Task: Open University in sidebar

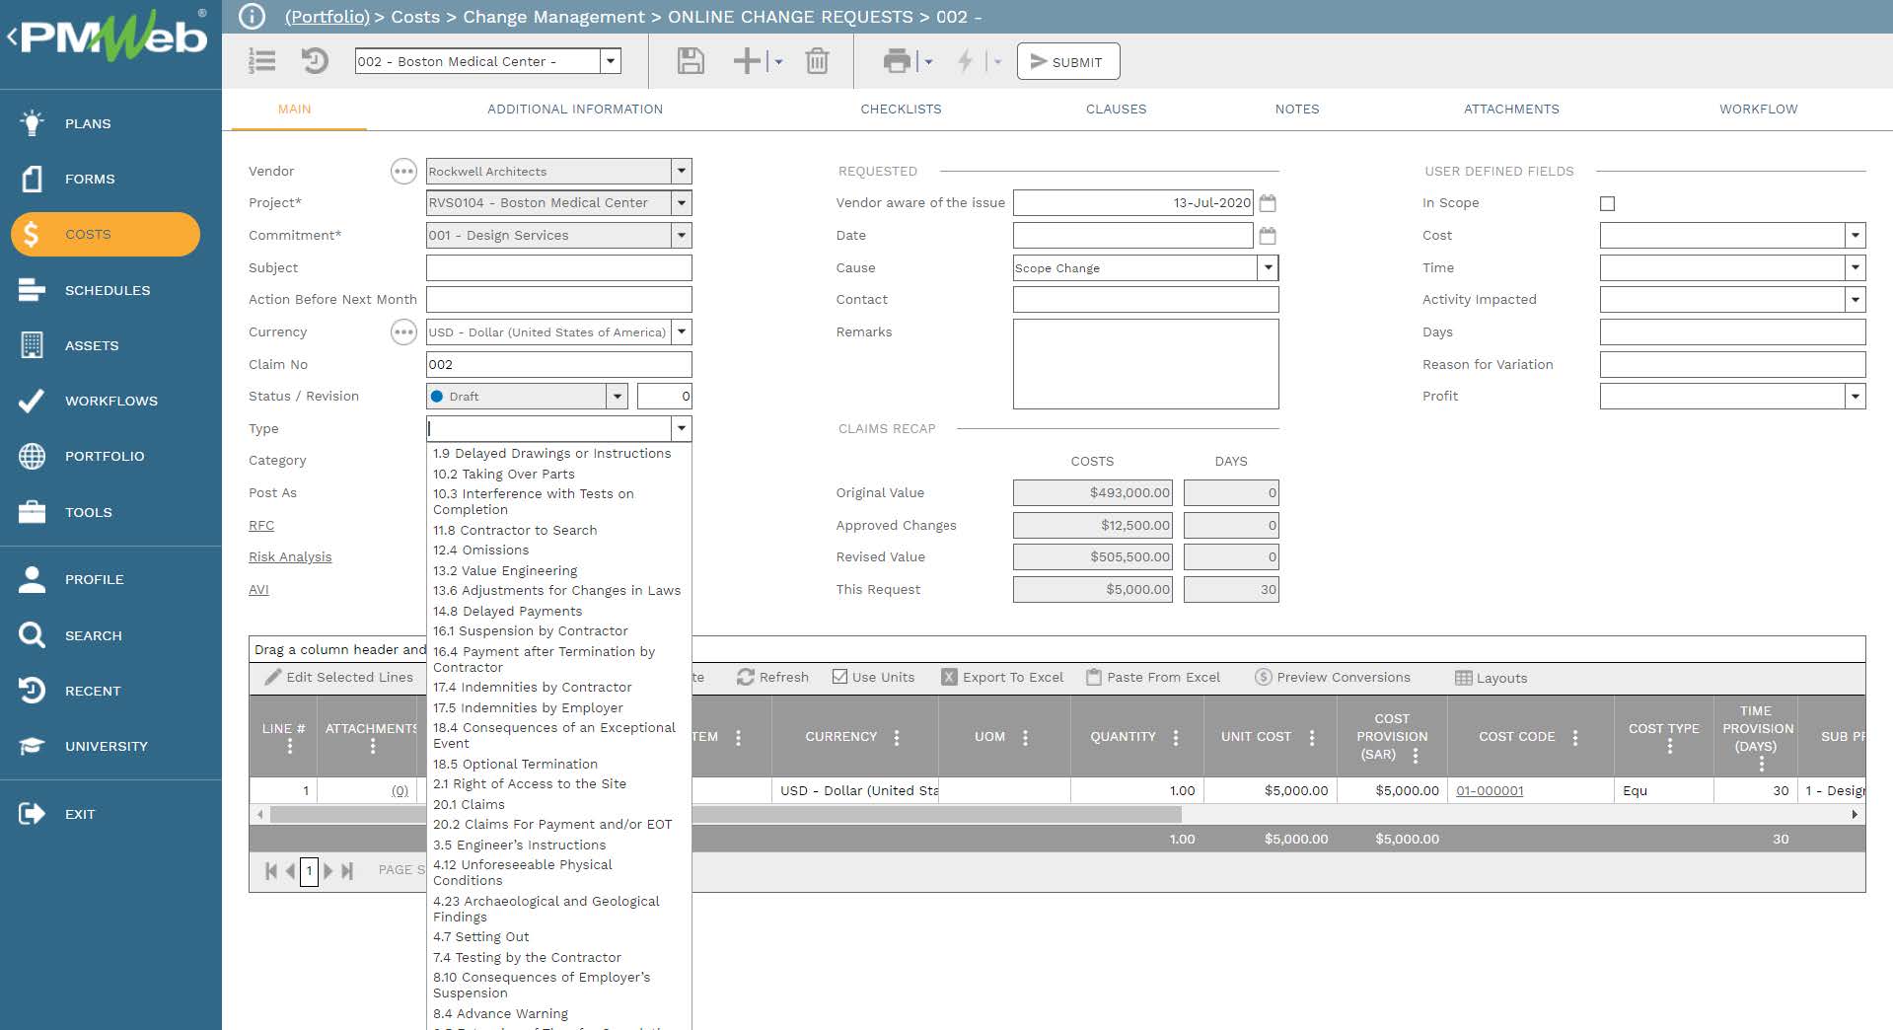Action: [106, 746]
